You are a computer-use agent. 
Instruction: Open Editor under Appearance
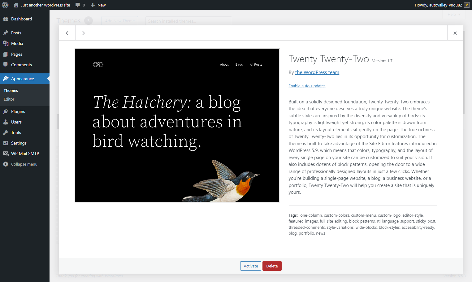[x=9, y=99]
